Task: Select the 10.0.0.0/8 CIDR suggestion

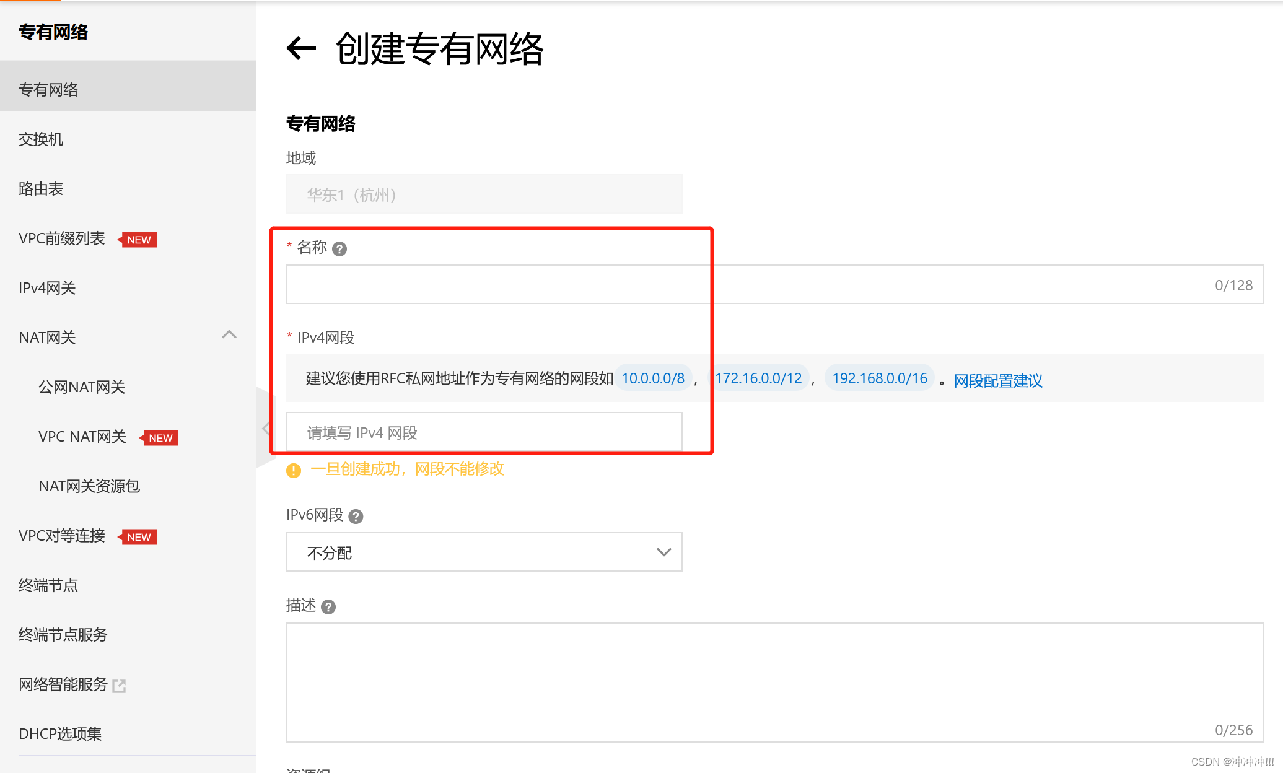Action: click(x=653, y=378)
